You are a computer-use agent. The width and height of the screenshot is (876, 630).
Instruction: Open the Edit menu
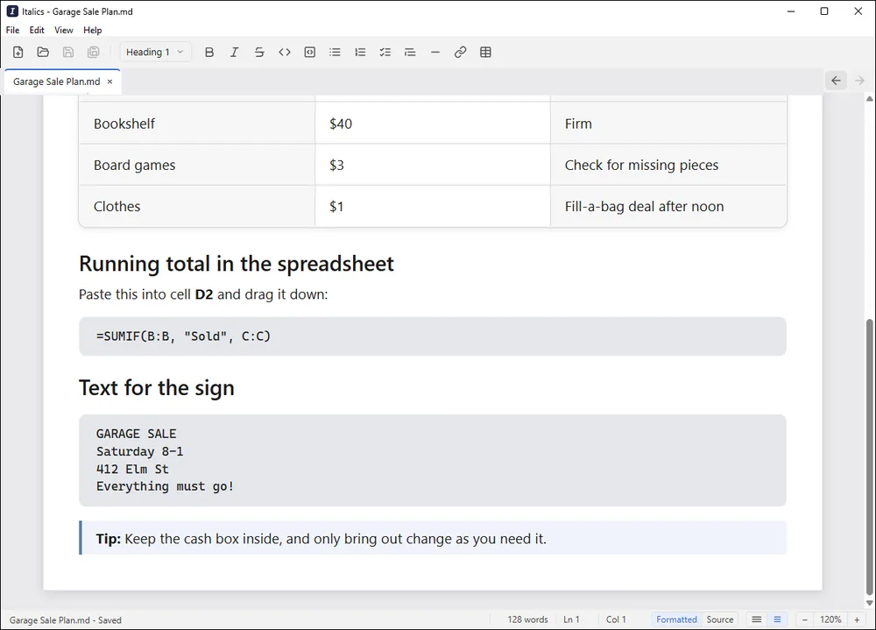tap(37, 30)
